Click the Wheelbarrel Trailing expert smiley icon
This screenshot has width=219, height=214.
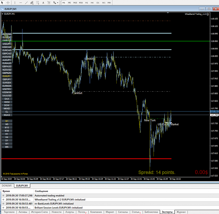(x=208, y=14)
